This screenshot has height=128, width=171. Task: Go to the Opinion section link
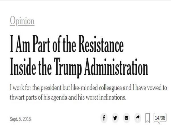pyautogui.click(x=22, y=21)
